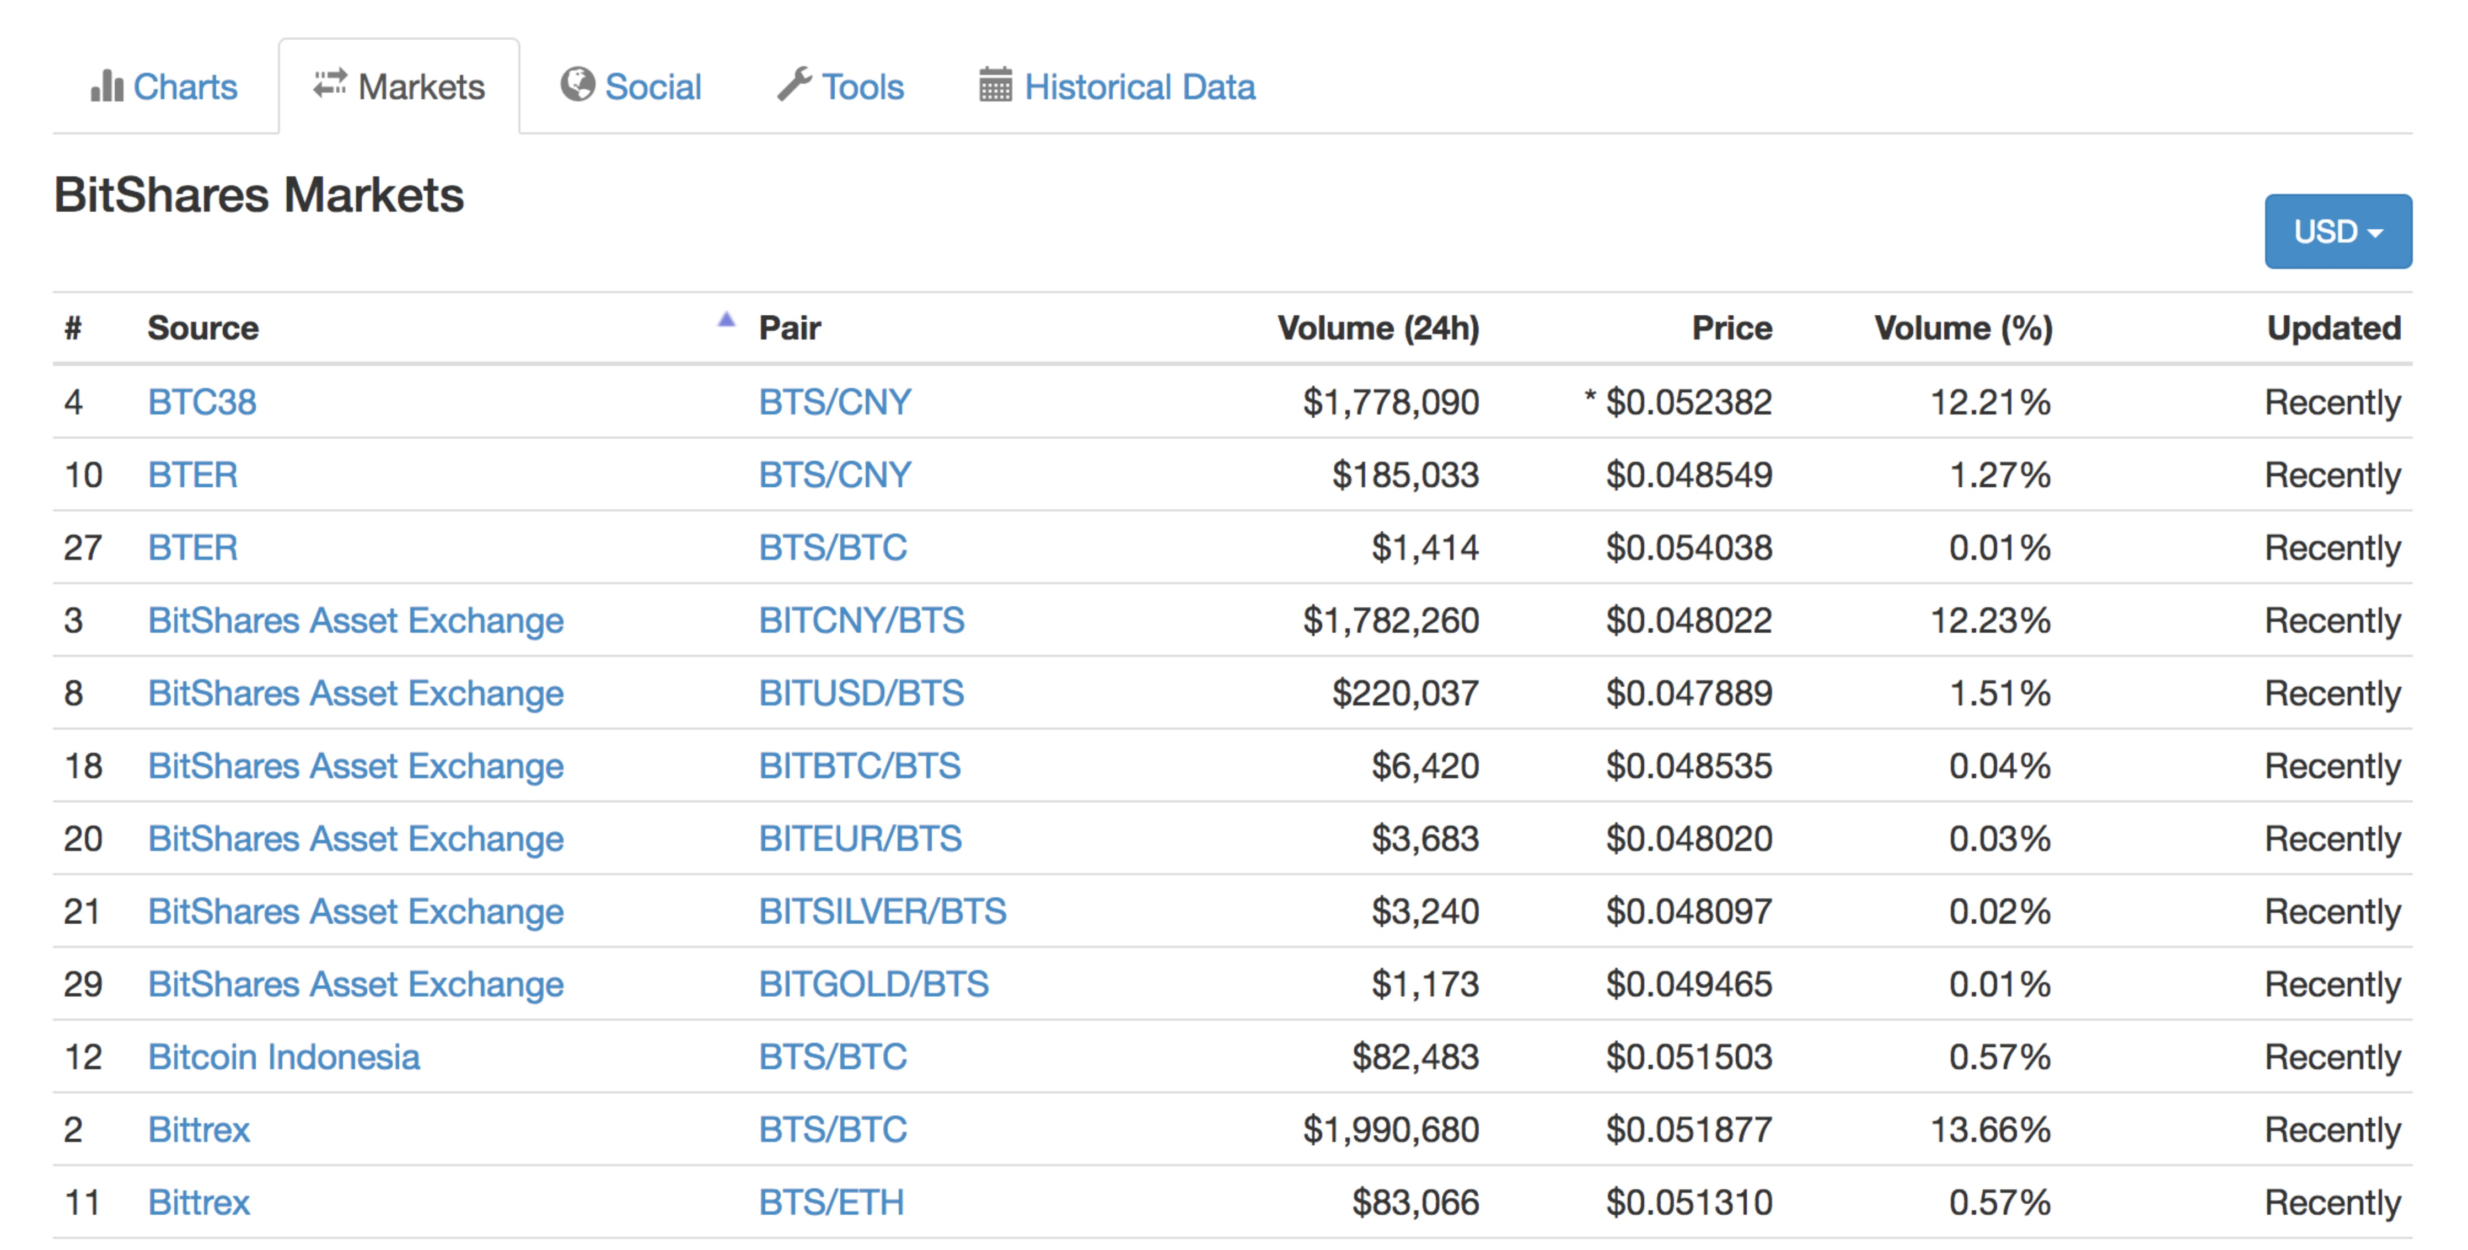Open BTER link in row 10

tap(192, 475)
